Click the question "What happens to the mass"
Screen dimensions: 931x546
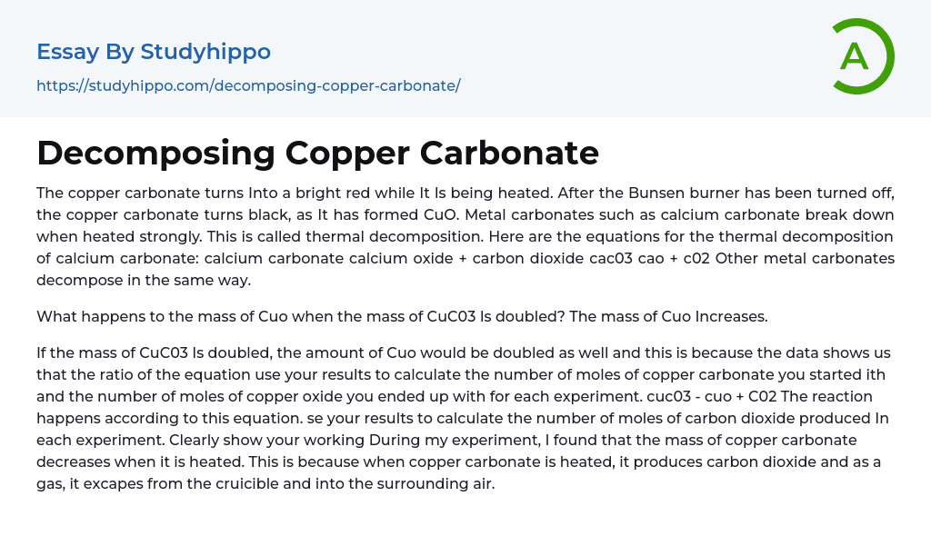136,316
